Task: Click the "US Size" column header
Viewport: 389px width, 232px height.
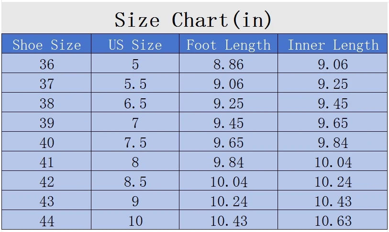Action: 135,45
